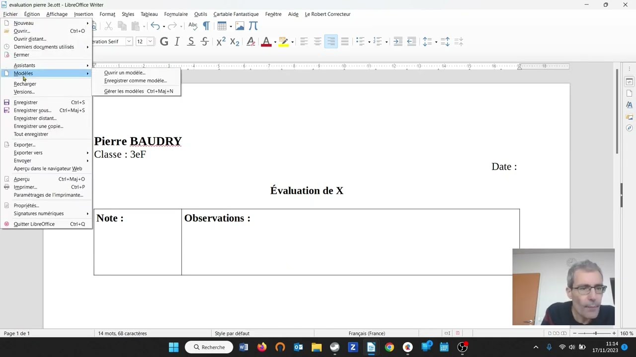Clear direct formatting
Screen dimensions: 636x357
(x=251, y=42)
